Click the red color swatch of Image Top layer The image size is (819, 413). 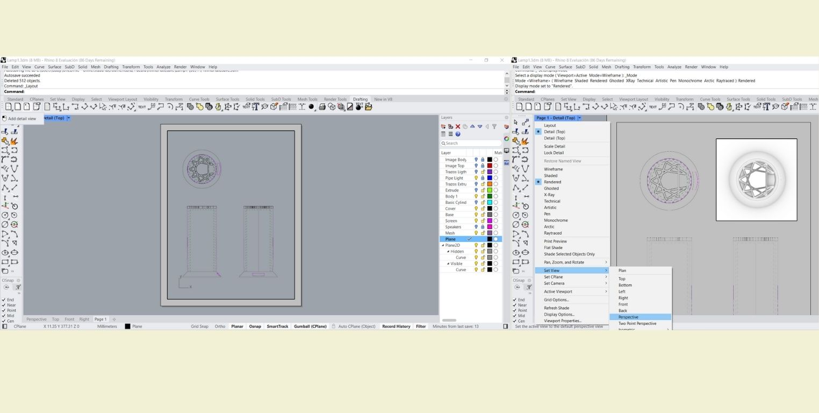(x=490, y=166)
